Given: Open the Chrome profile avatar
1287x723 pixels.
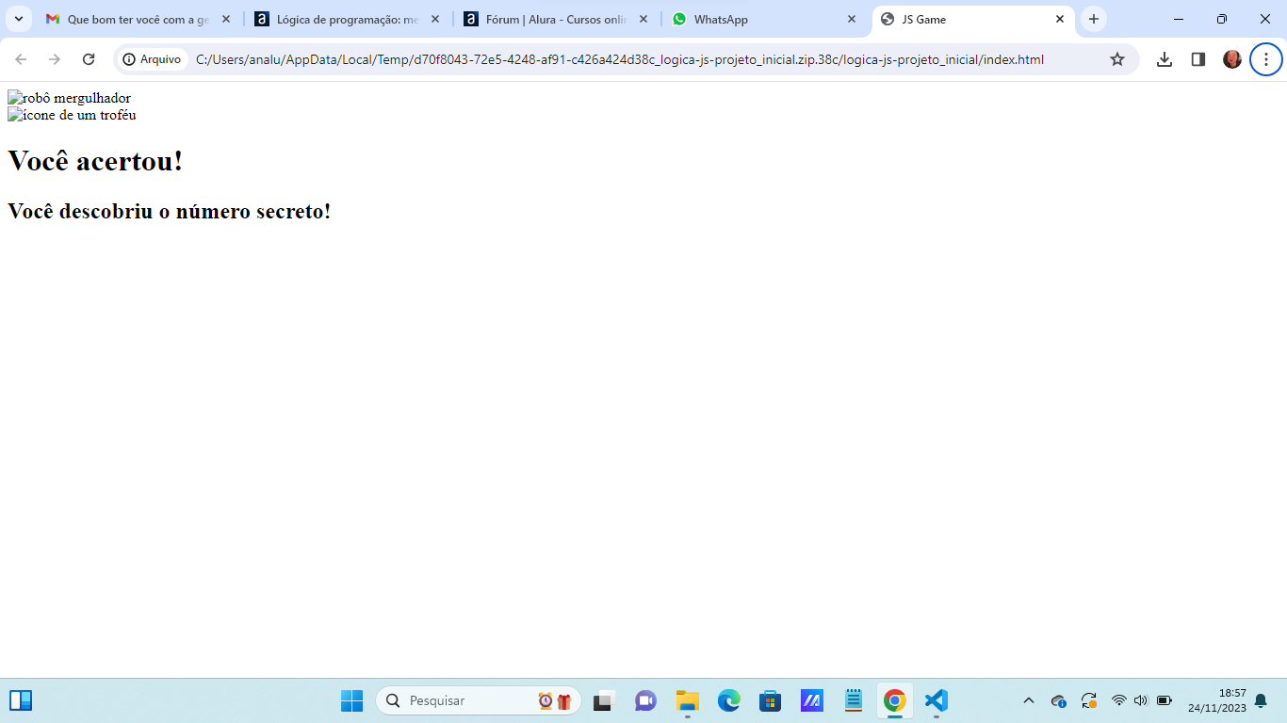Looking at the screenshot, I should pyautogui.click(x=1232, y=59).
